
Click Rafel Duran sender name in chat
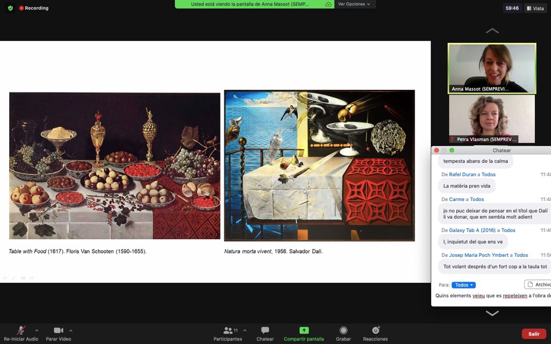[x=463, y=175]
